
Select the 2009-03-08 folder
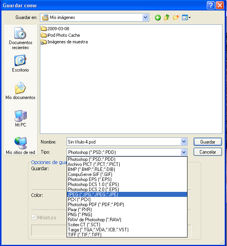55,29
